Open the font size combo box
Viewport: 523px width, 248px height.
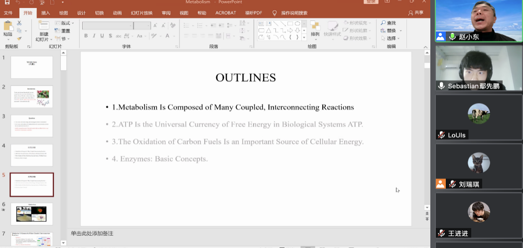click(x=142, y=26)
